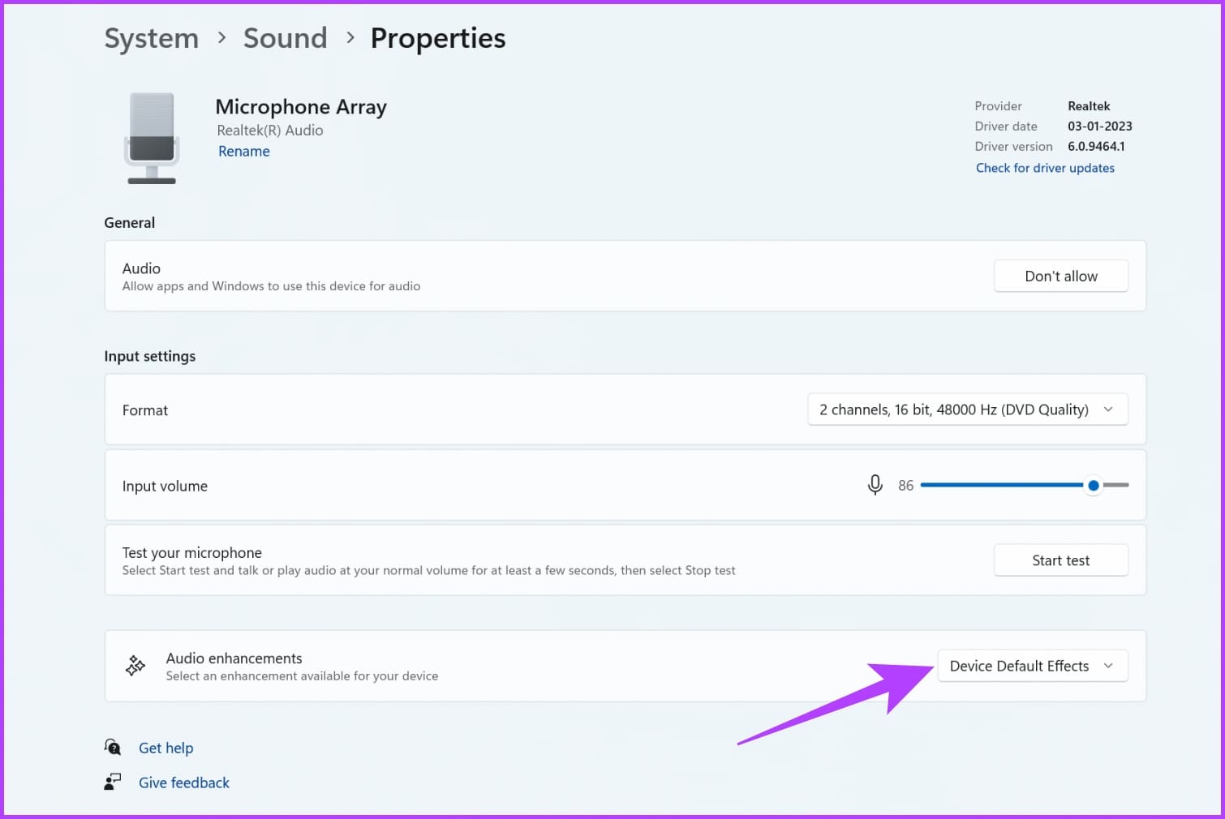
Task: Click the Don't allow button
Action: (x=1060, y=276)
